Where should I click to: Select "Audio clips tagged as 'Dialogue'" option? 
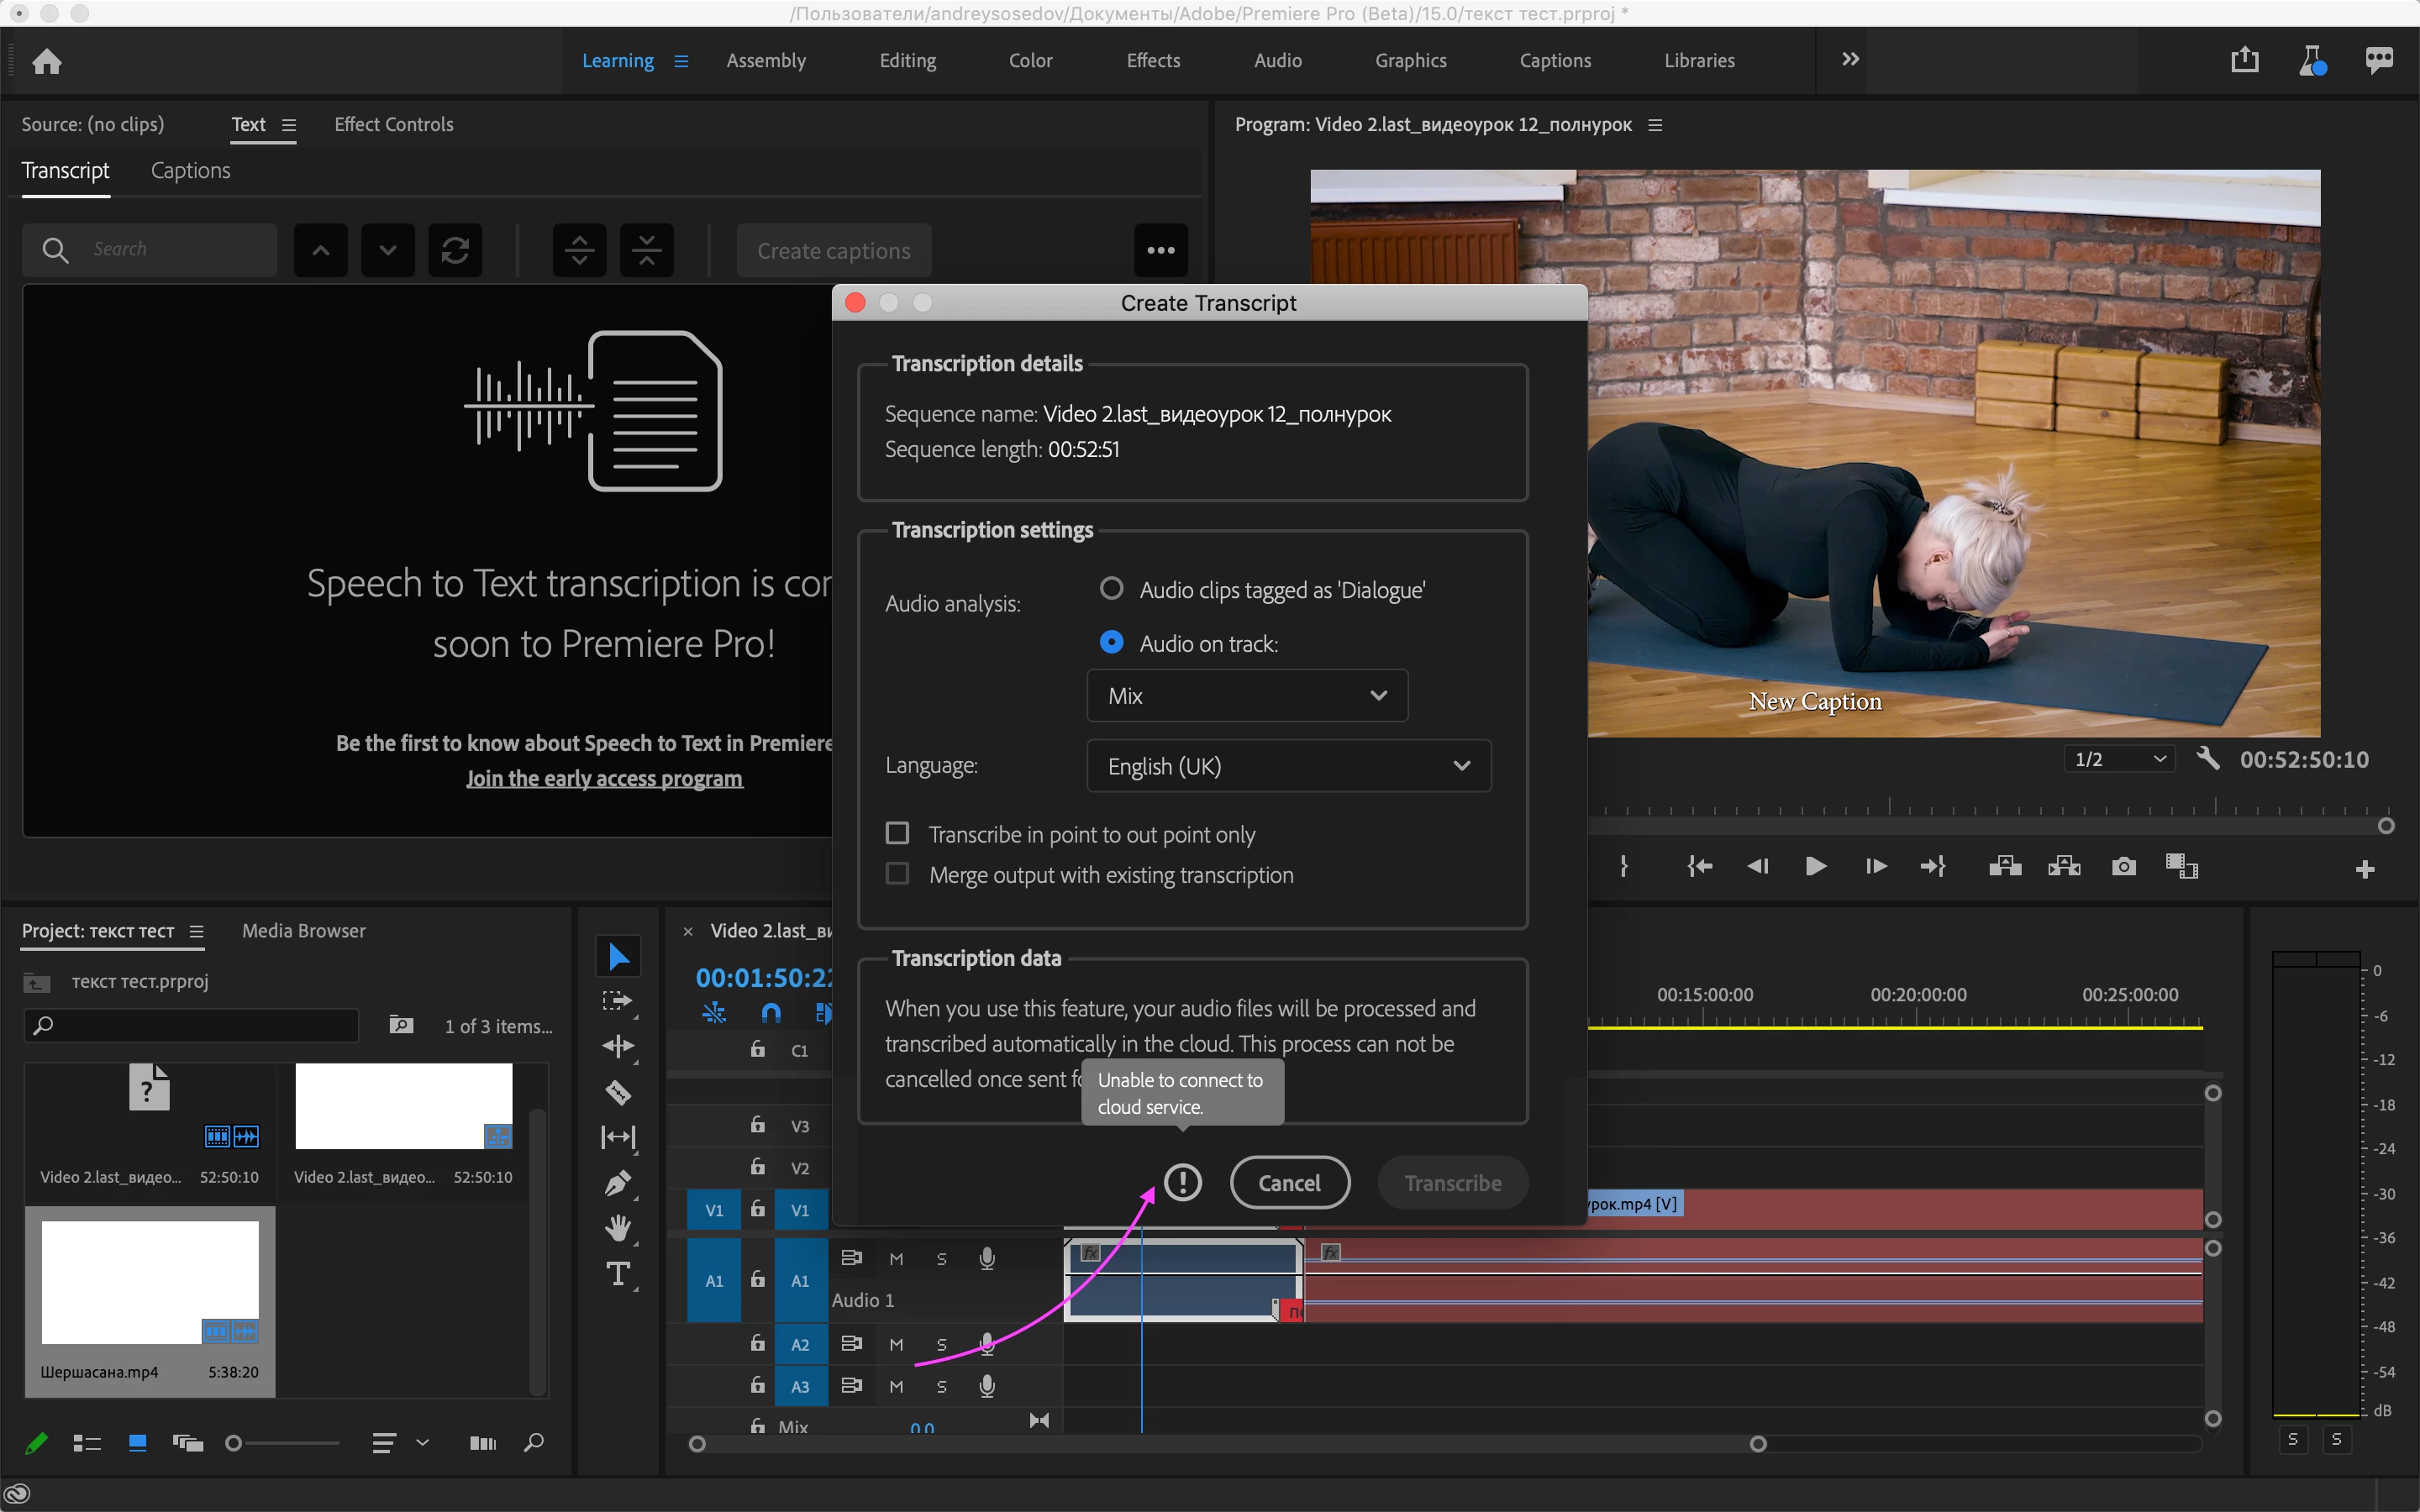pyautogui.click(x=1111, y=589)
